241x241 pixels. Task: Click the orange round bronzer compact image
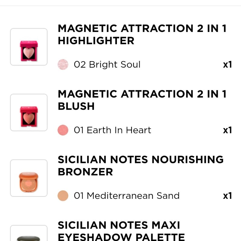pos(29,182)
